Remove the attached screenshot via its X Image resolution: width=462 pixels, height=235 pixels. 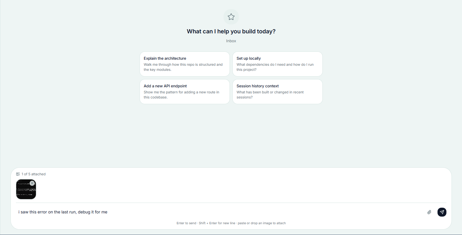tap(32, 183)
